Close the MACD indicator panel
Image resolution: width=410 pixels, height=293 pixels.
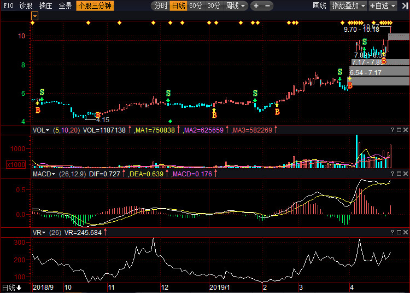(406, 174)
